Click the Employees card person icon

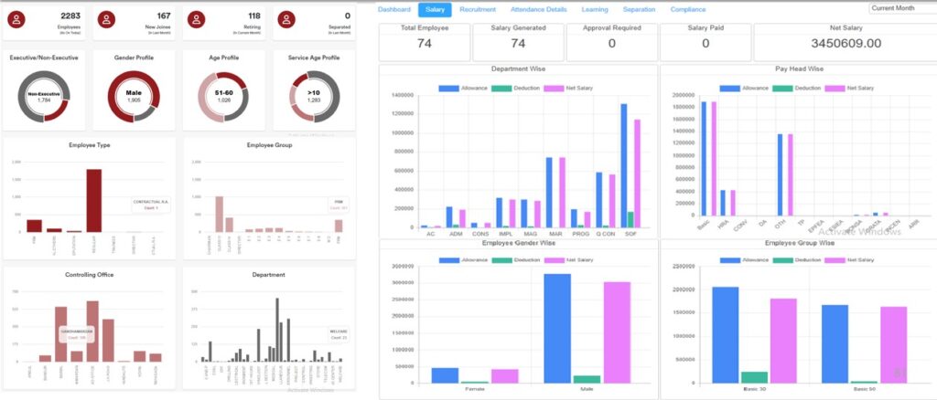point(20,19)
